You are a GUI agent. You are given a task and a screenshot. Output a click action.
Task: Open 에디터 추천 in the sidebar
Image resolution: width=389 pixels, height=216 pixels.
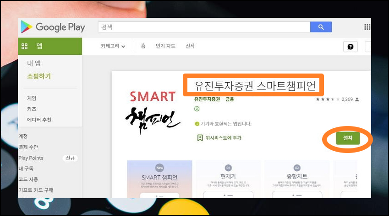coord(39,120)
